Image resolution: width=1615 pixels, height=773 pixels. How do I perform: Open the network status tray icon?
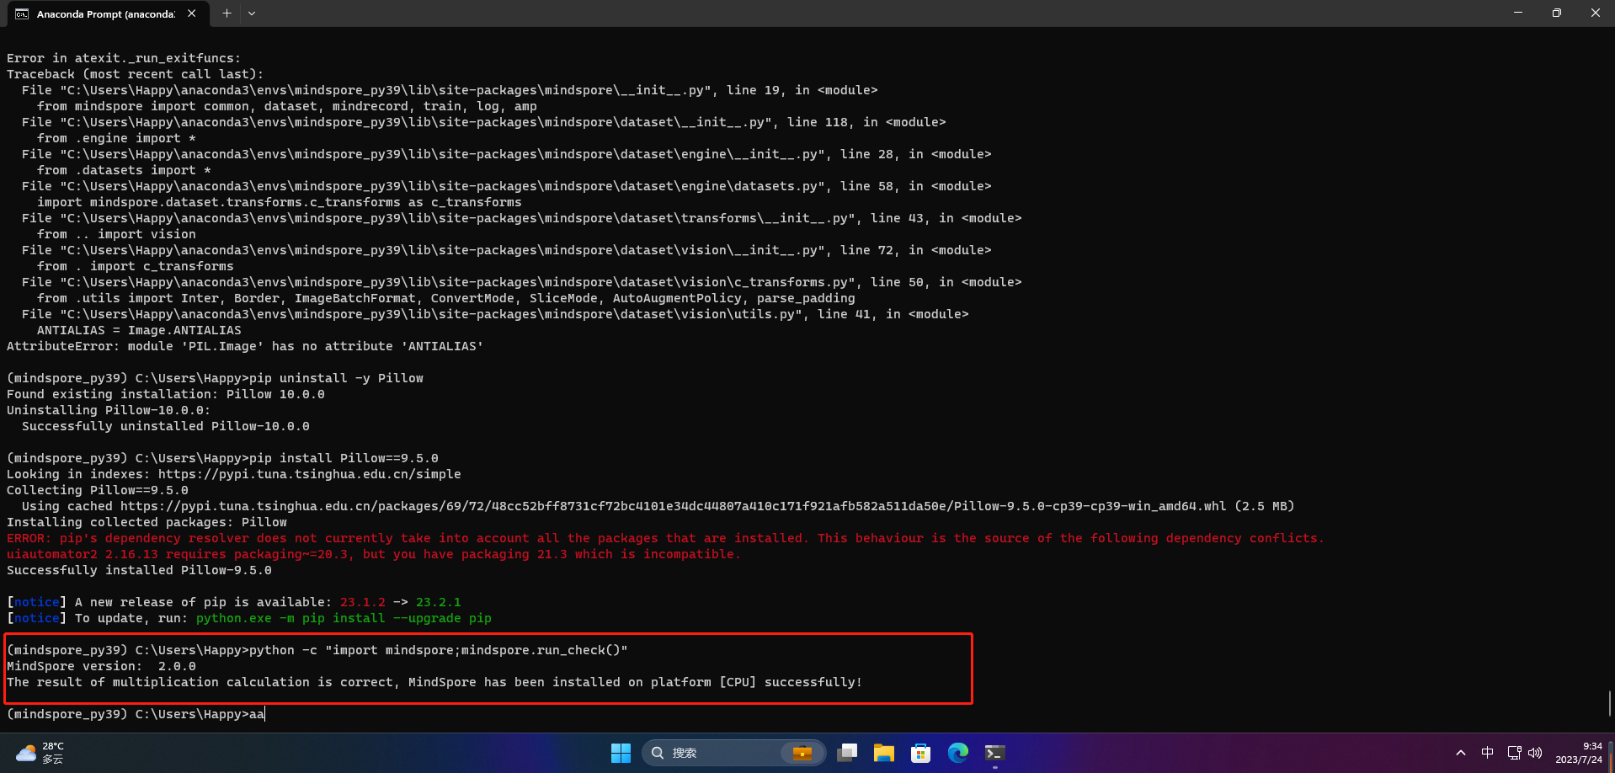[x=1514, y=753]
